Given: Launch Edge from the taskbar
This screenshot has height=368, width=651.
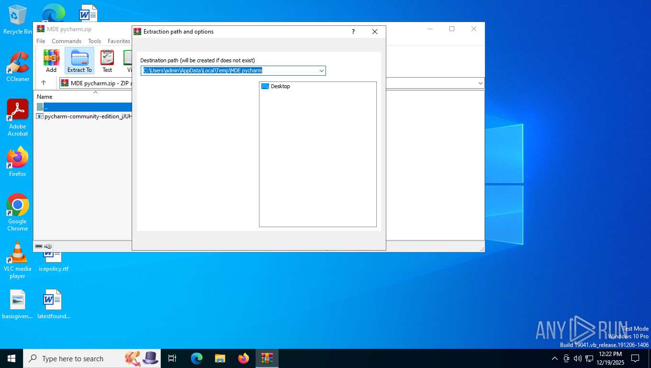Looking at the screenshot, I should pyautogui.click(x=197, y=358).
